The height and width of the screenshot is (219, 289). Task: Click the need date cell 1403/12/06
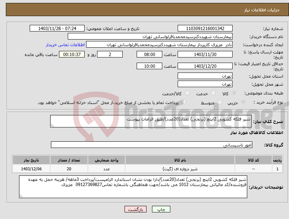click(x=31, y=169)
